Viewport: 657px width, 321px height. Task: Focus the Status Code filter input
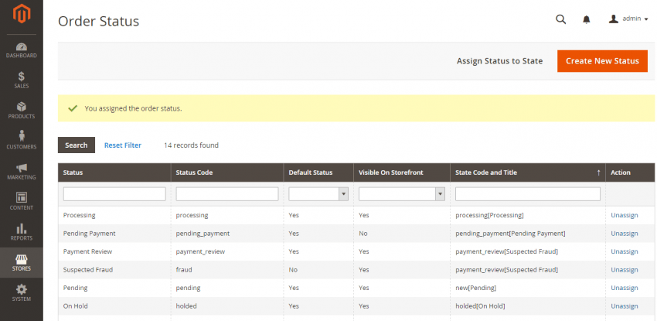(x=227, y=194)
